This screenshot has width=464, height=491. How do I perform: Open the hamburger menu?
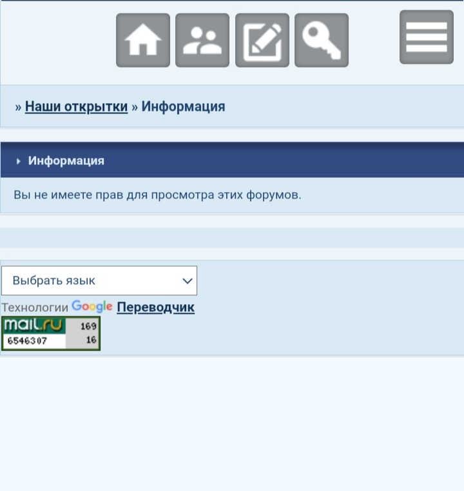pyautogui.click(x=427, y=37)
